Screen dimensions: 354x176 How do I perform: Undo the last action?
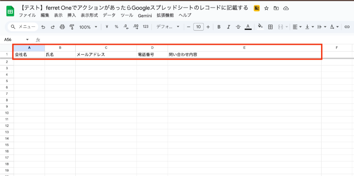pos(43,27)
